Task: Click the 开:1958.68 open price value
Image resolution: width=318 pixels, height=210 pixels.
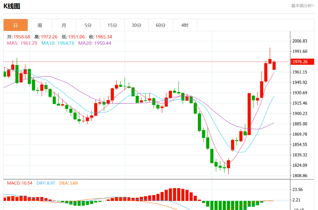Action: click(19, 37)
